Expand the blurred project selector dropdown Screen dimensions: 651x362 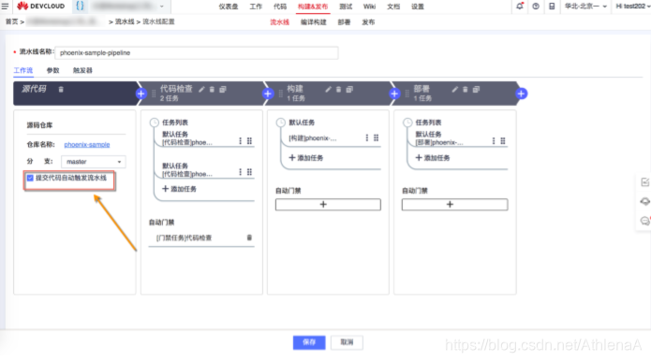point(161,7)
